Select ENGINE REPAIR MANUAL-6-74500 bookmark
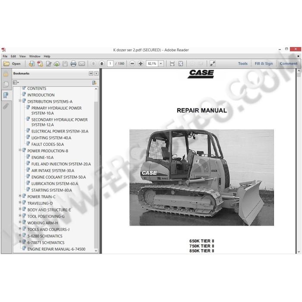The width and height of the screenshot is (302, 302). (x=56, y=249)
